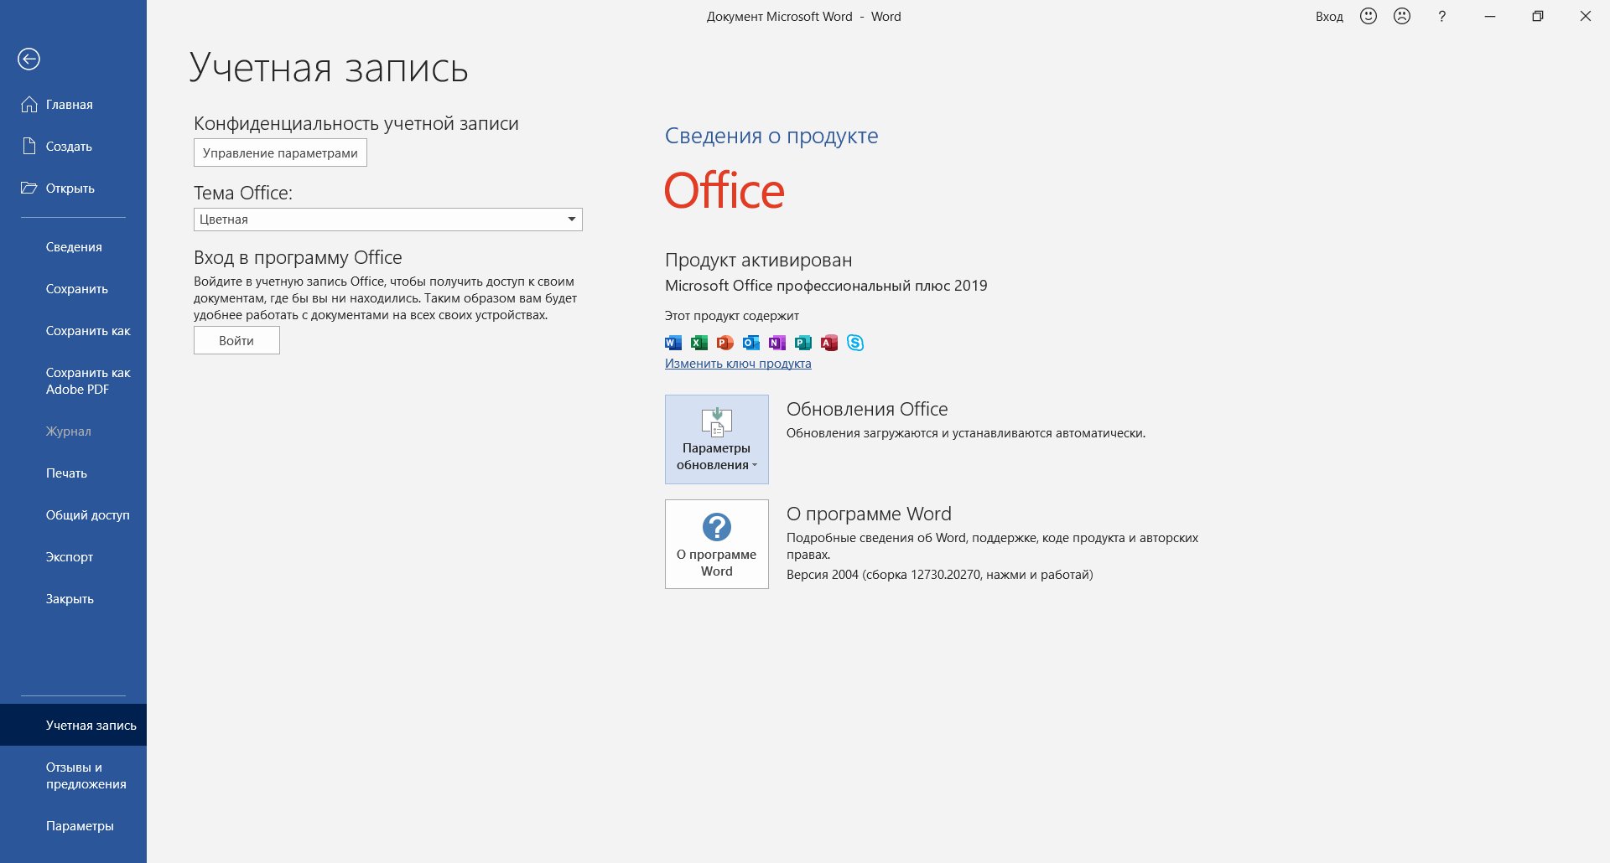Click the Access icon in product list
1610x863 pixels.
[x=829, y=343]
